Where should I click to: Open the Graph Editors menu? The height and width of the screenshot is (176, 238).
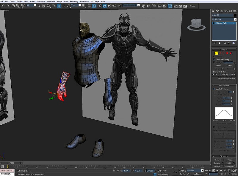(x=63, y=1)
